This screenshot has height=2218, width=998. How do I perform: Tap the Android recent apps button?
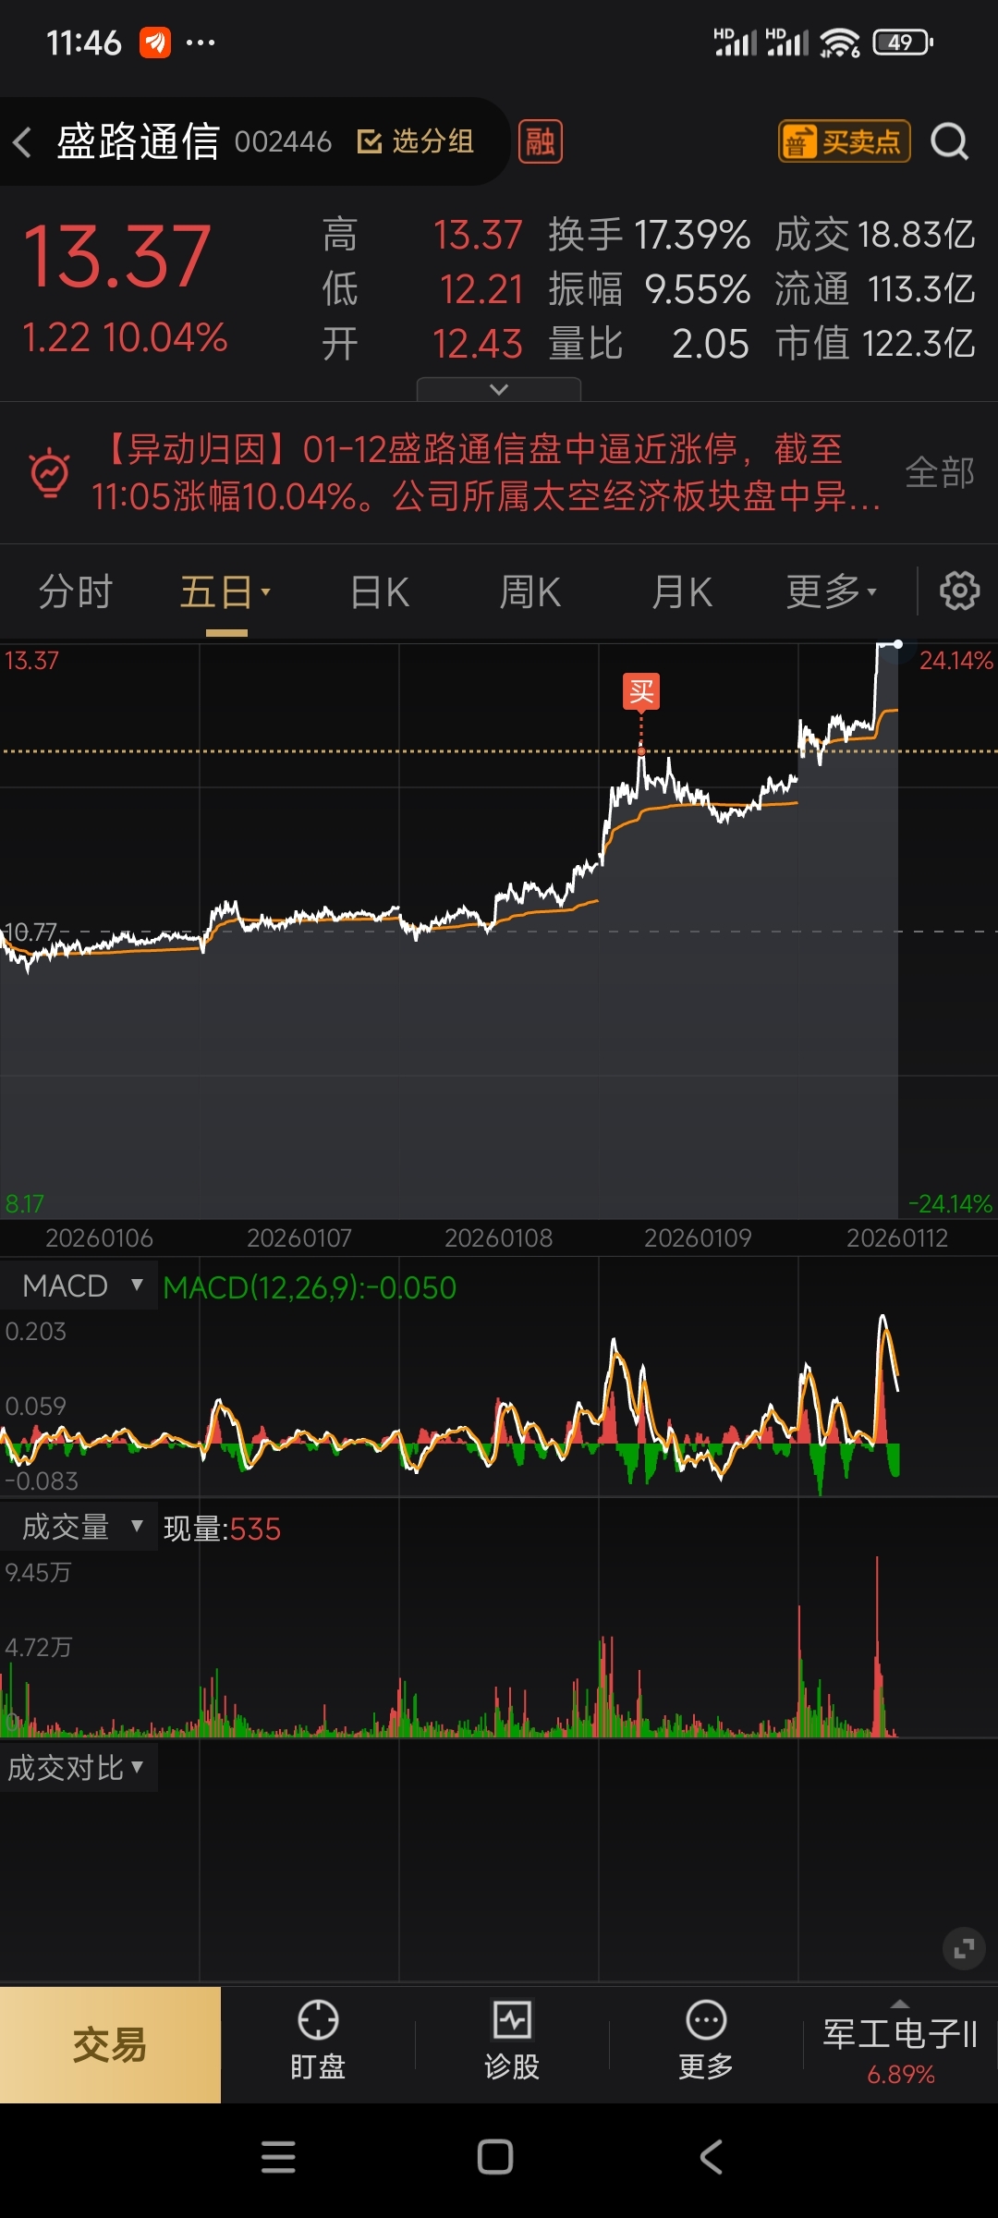tap(278, 2157)
